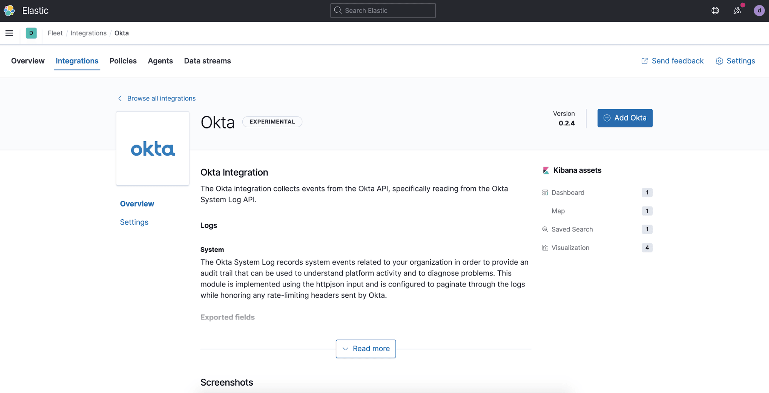The image size is (769, 393).
Task: Click the Add Okta button
Action: click(x=625, y=118)
